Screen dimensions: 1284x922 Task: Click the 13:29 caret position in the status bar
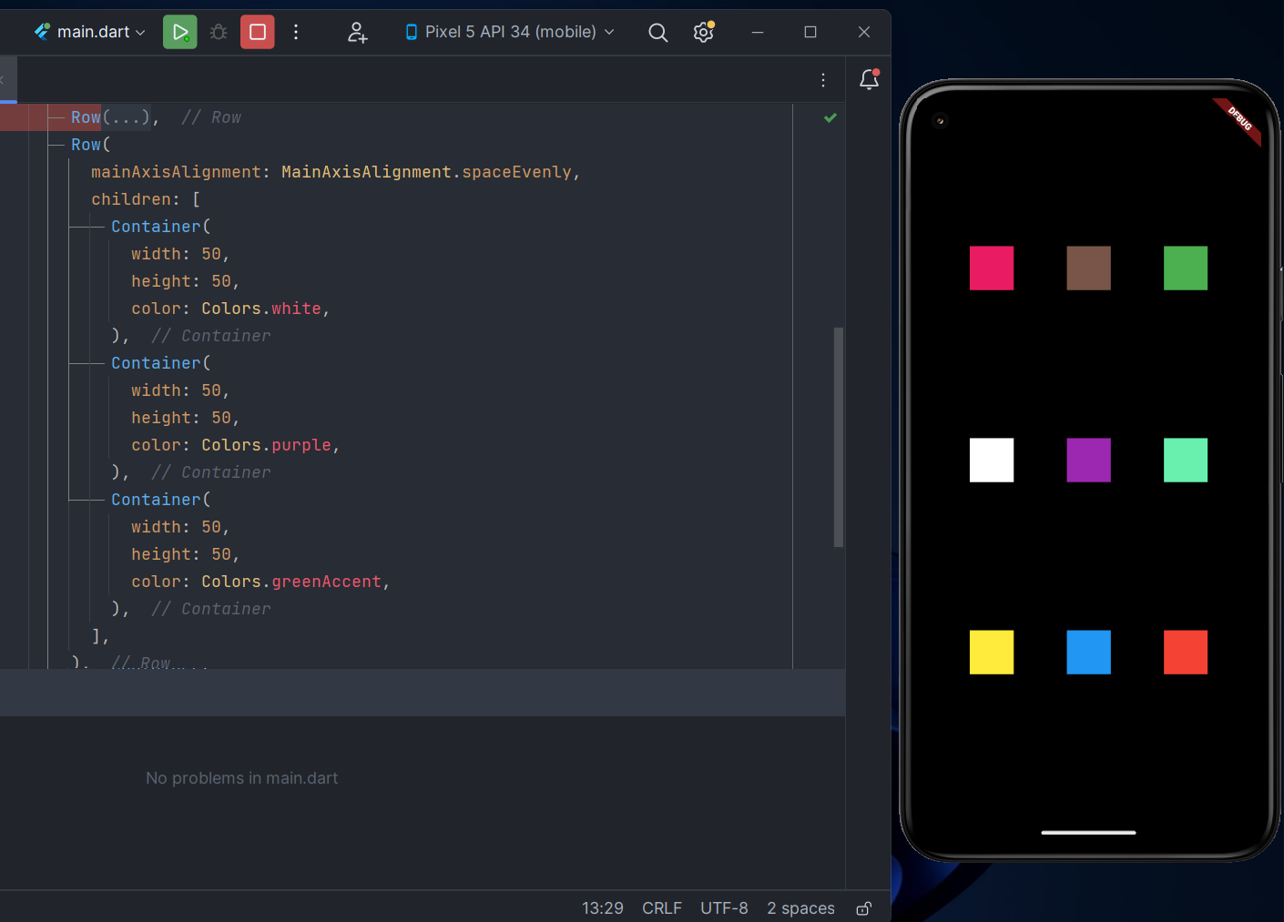603,908
